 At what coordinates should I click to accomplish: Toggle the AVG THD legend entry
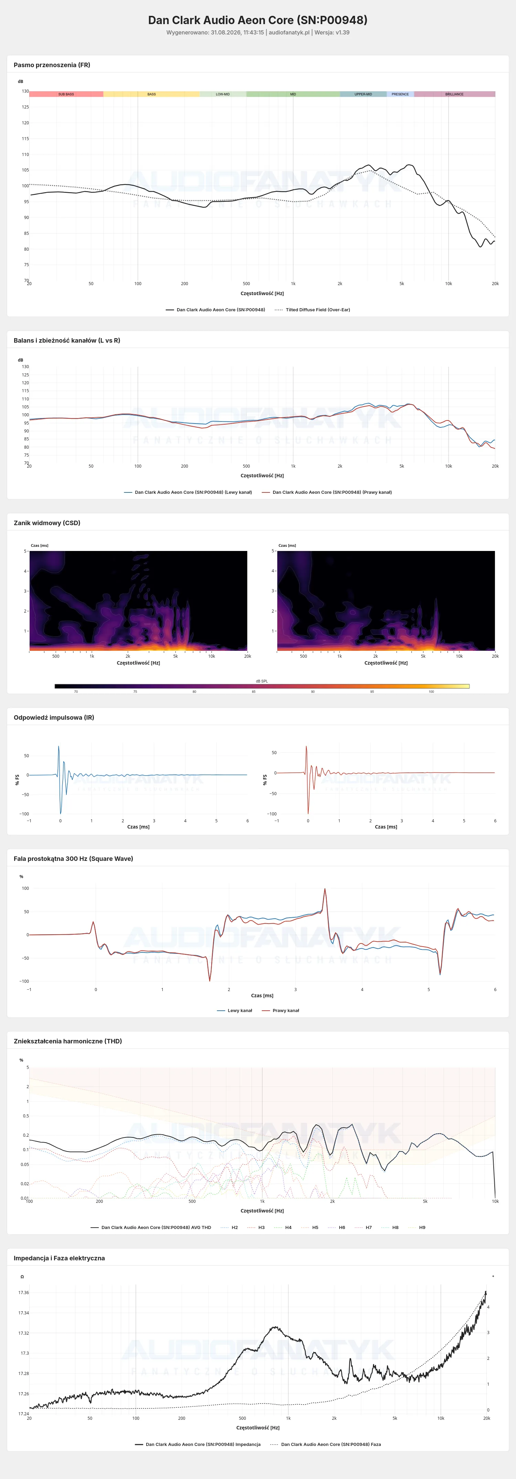click(x=151, y=1228)
